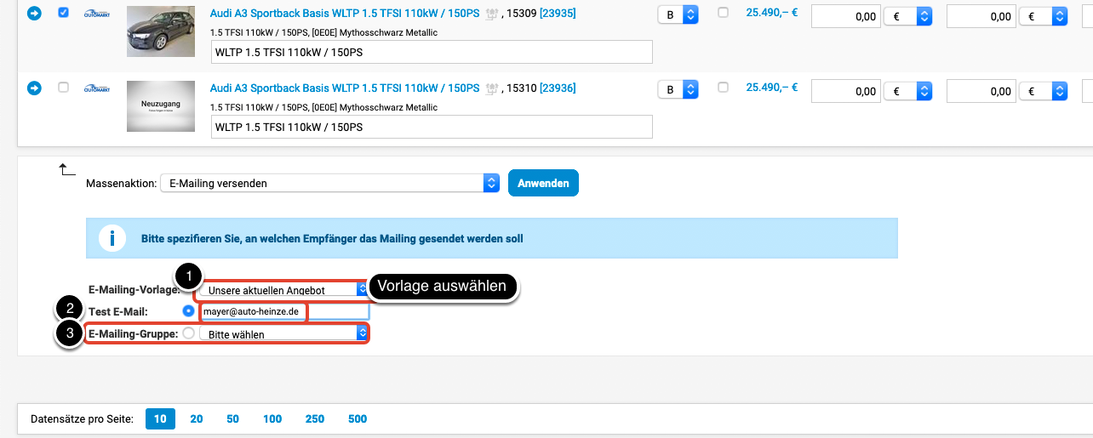Viewport: 1093px width, 438px height.
Task: Click the Audi car thumbnail in the first row
Action: point(161,31)
